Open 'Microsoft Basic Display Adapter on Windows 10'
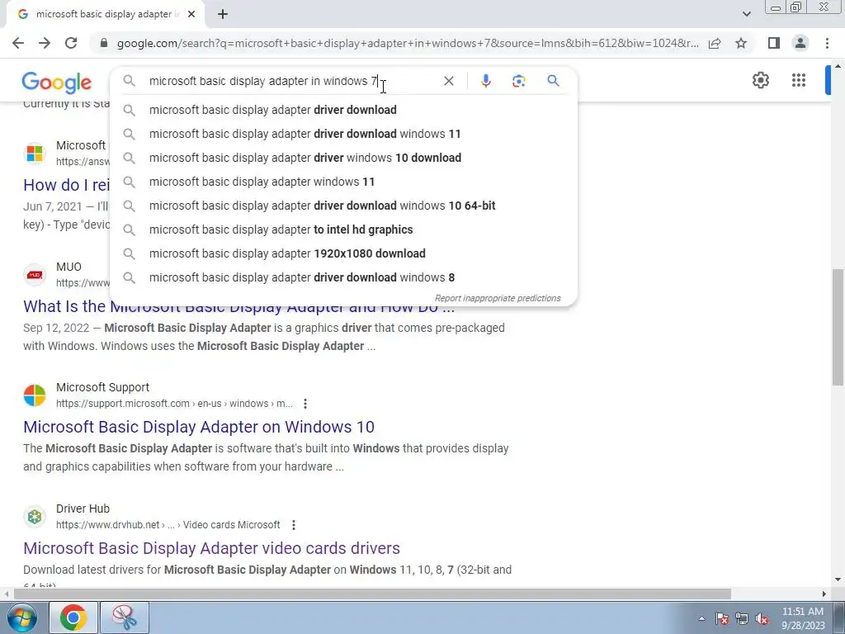Screen dimensions: 845x634 click(199, 427)
